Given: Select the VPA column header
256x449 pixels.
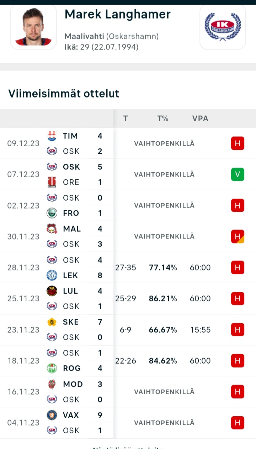Looking at the screenshot, I should tap(200, 118).
